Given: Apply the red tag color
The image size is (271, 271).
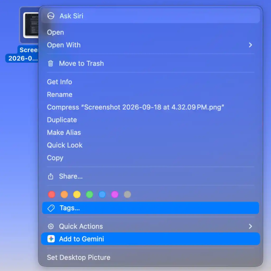Looking at the screenshot, I should [x=52, y=194].
